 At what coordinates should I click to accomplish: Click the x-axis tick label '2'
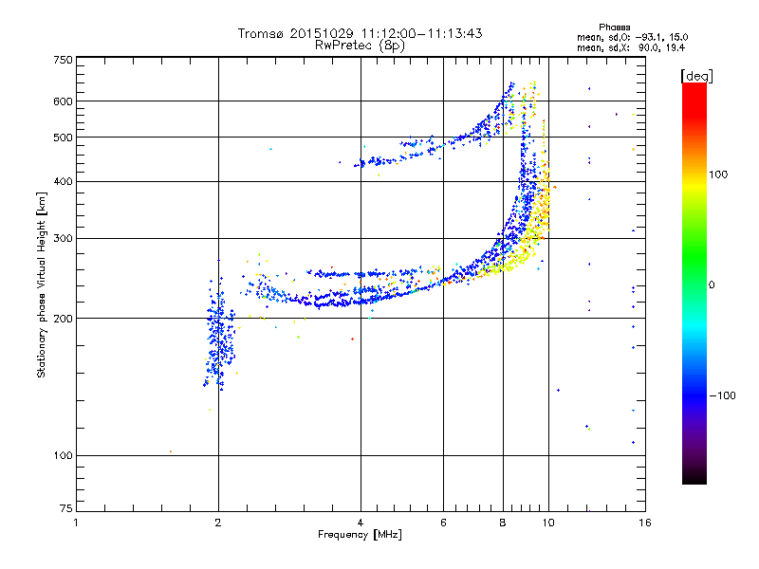coord(218,523)
